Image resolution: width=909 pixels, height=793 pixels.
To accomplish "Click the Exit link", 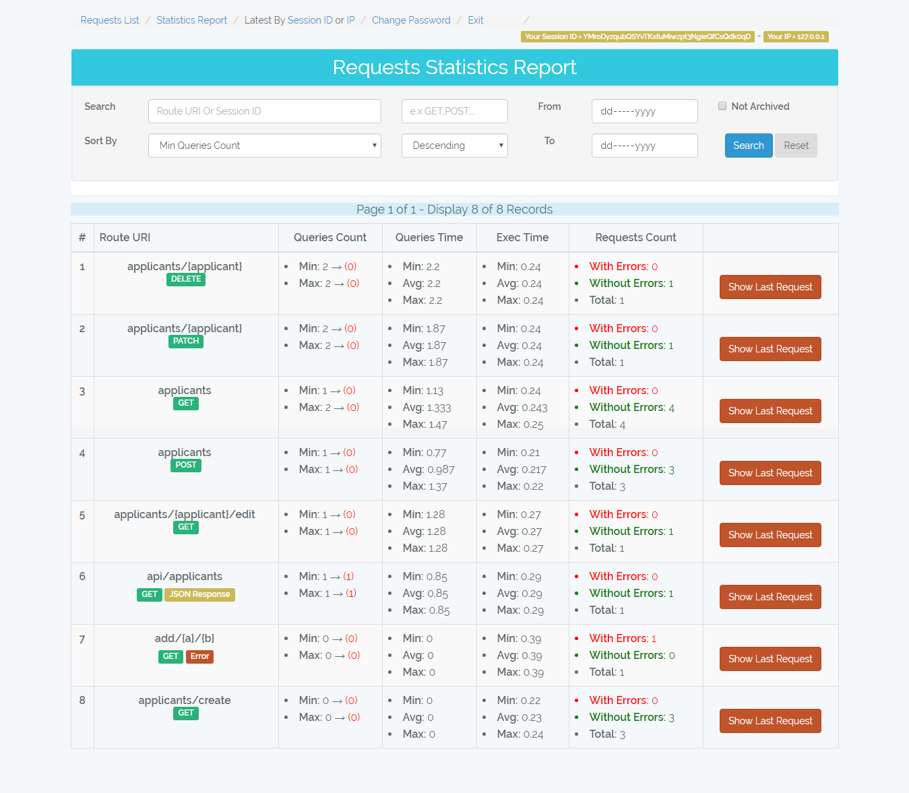I will point(475,20).
